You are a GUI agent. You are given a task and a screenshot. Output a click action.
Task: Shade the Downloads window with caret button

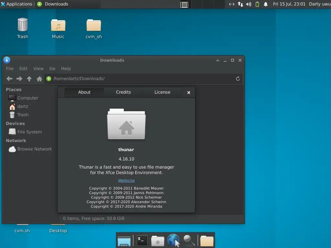(x=218, y=60)
